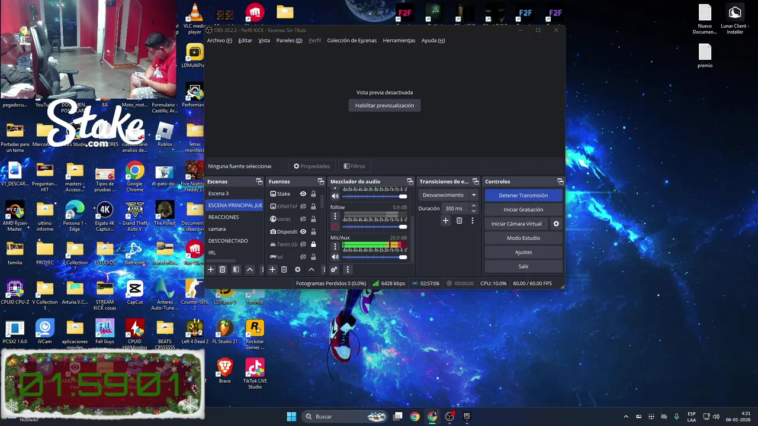This screenshot has height=426, width=758.
Task: Start virtual camera with Iniciar Cámara Virtual
Action: coord(516,224)
